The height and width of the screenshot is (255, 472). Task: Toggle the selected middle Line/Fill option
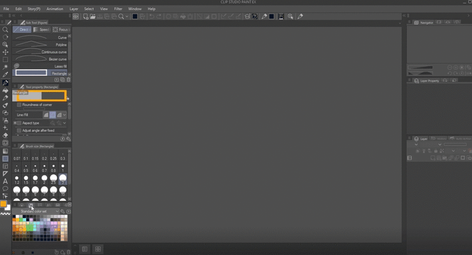tap(53, 115)
